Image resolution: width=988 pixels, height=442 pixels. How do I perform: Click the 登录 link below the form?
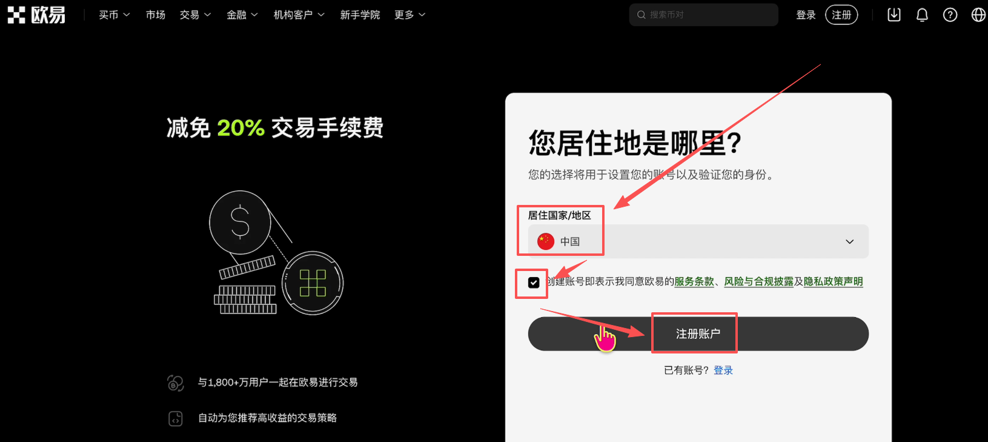point(723,370)
